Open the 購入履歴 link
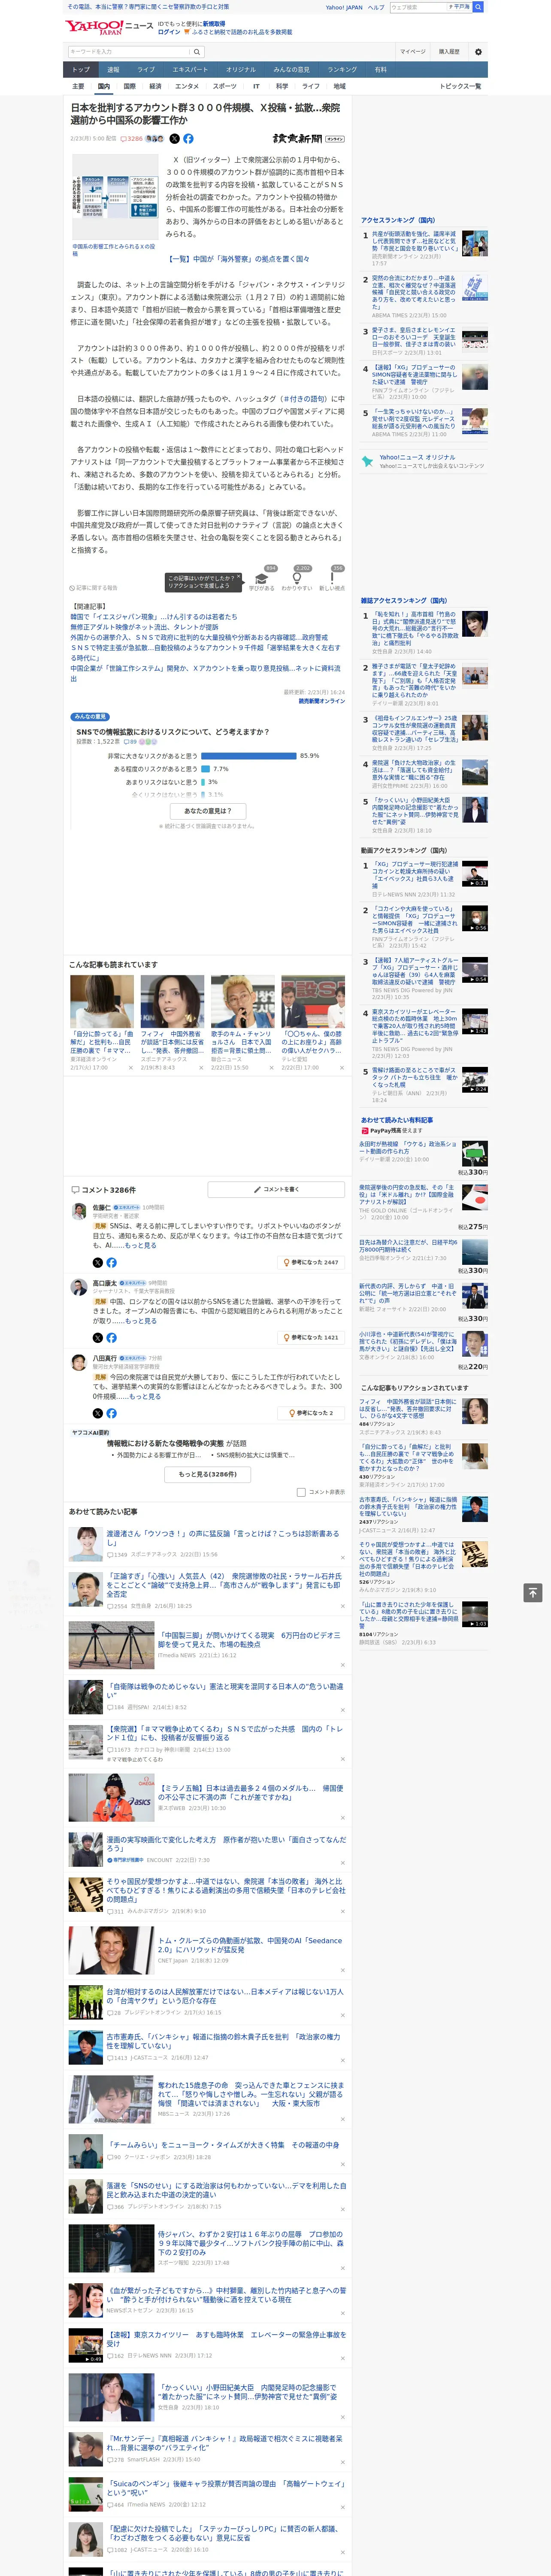Image resolution: width=551 pixels, height=2576 pixels. [449, 52]
